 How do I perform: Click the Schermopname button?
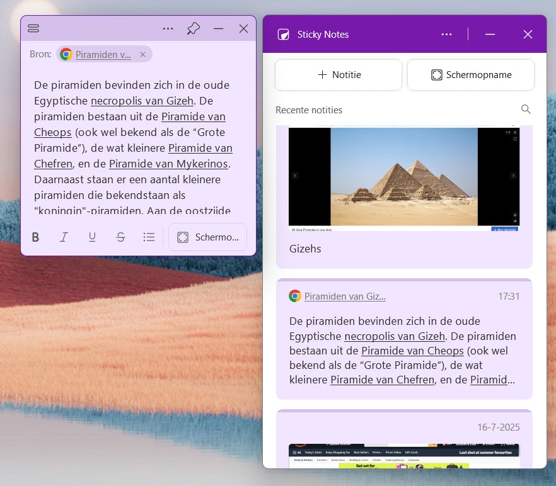(471, 75)
